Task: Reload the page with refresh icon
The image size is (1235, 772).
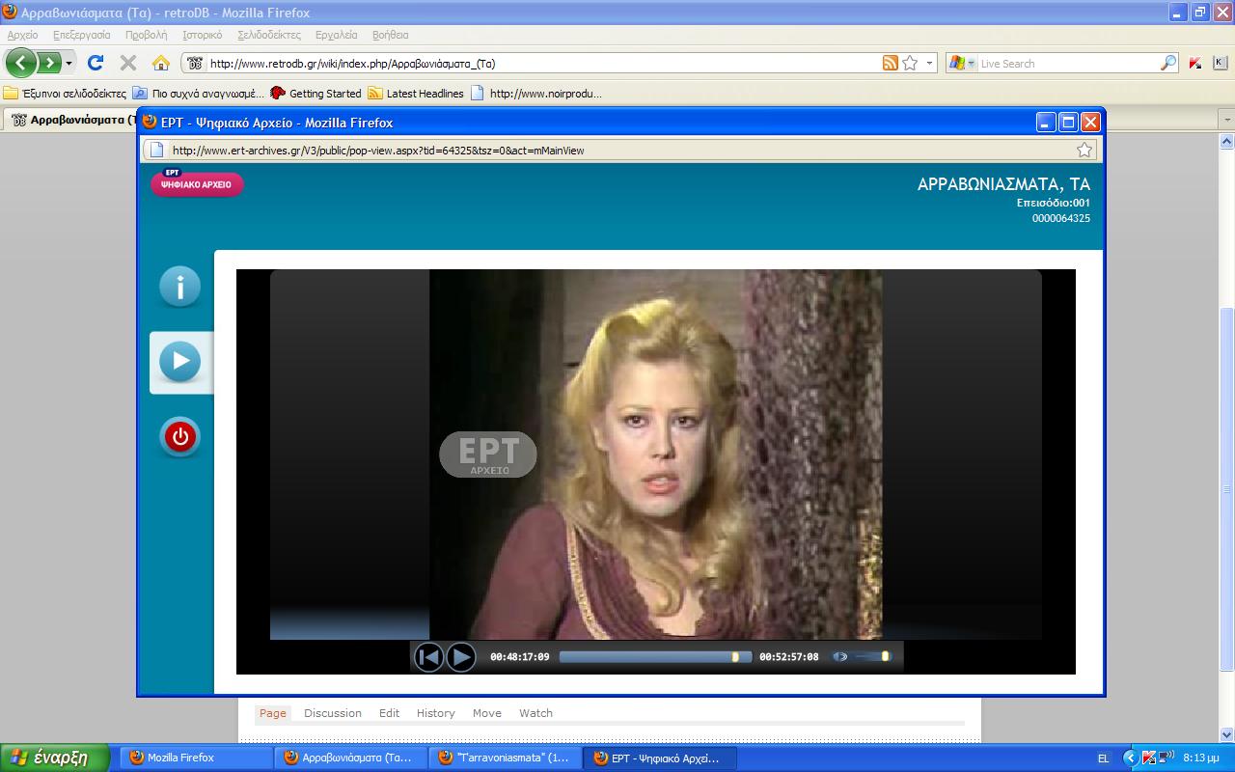Action: point(96,63)
